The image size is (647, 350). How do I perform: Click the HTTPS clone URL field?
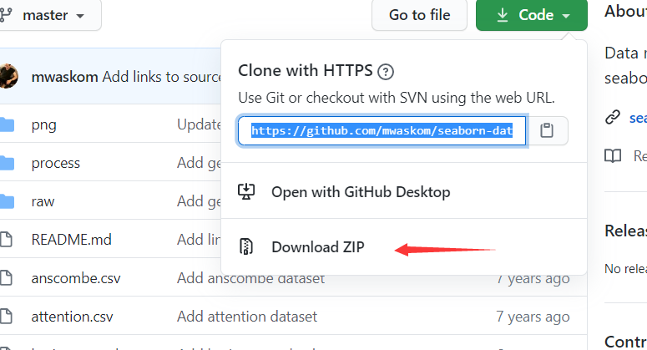click(382, 130)
